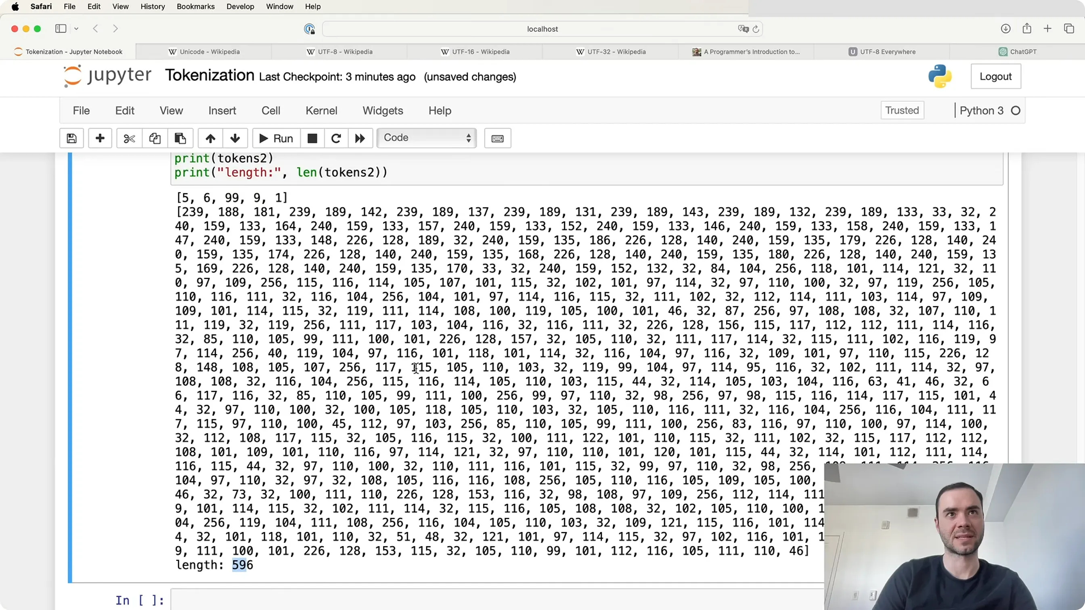
Task: Open Jupyter Insert menu
Action: click(222, 110)
